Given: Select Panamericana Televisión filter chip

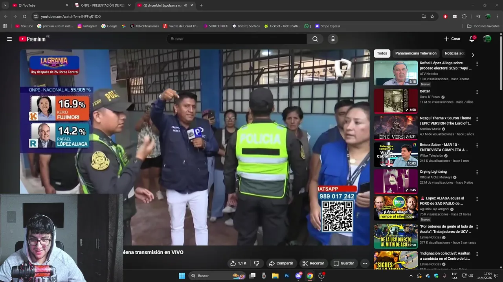Looking at the screenshot, I should [416, 53].
